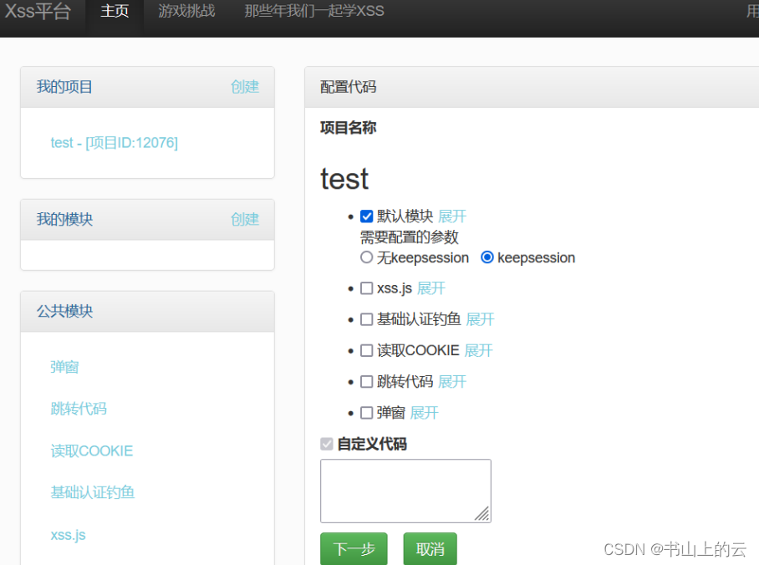This screenshot has width=759, height=565.
Task: Click 创建 link in 我的项目 panel
Action: point(245,87)
